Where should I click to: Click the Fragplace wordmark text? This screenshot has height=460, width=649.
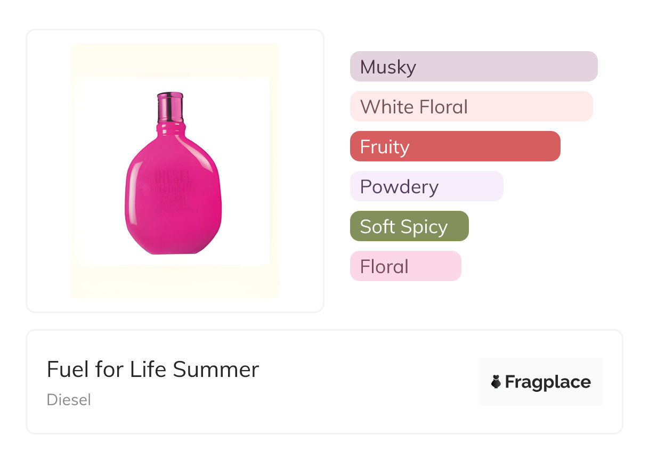[548, 382]
